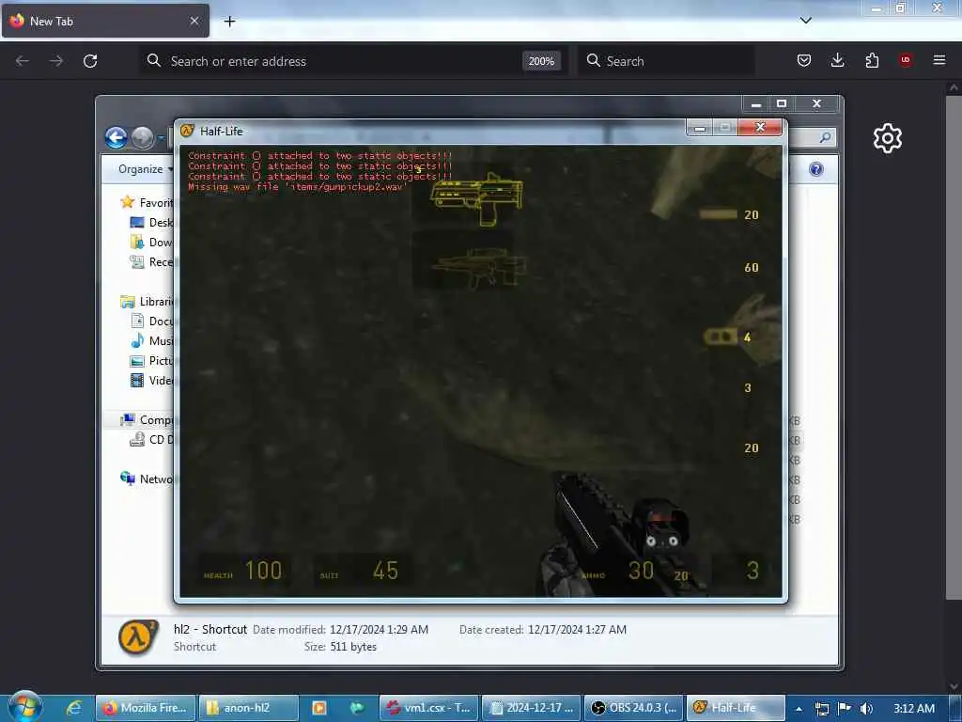Show hidden system tray icons arrow
Viewport: 962px width, 722px height.
coord(799,709)
